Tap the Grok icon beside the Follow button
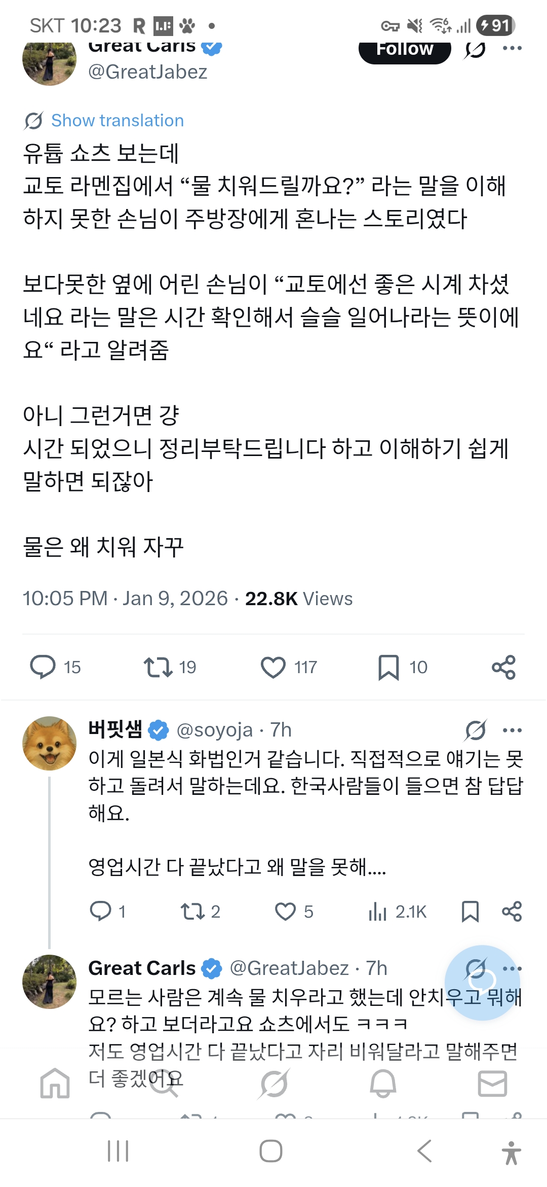The width and height of the screenshot is (547, 1187). tap(475, 50)
